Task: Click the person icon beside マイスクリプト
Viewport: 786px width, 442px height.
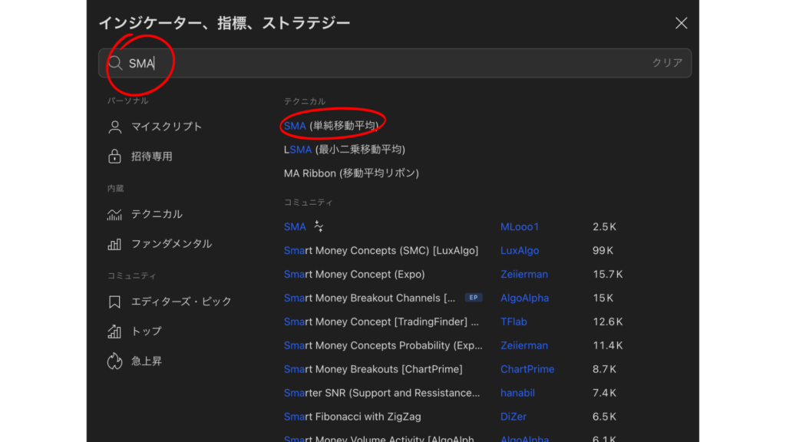Action: 114,127
